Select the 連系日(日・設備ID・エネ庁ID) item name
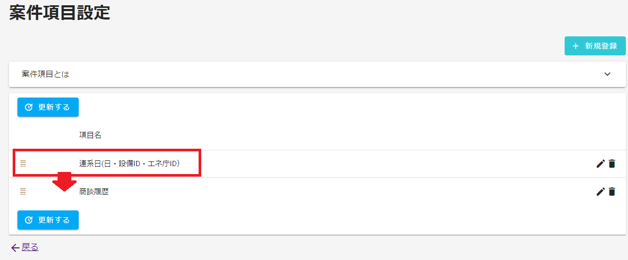The image size is (628, 260). pyautogui.click(x=129, y=163)
